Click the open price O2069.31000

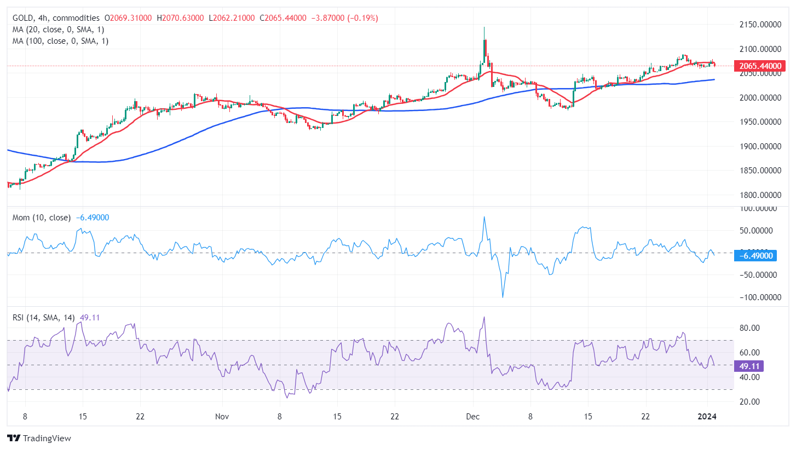pos(128,18)
